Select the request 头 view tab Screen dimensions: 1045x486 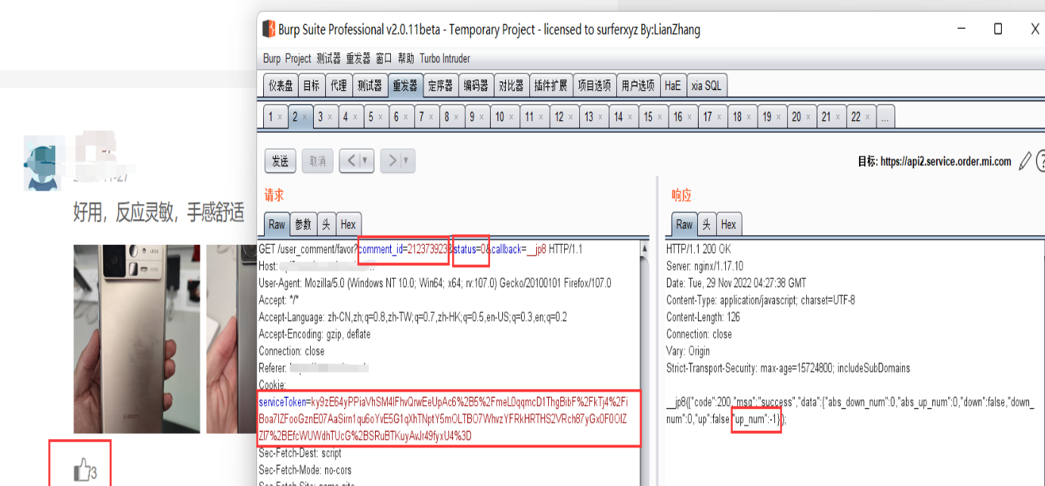click(326, 224)
